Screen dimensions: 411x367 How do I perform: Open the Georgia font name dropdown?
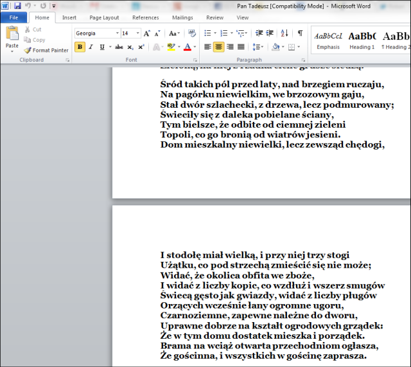tap(117, 33)
